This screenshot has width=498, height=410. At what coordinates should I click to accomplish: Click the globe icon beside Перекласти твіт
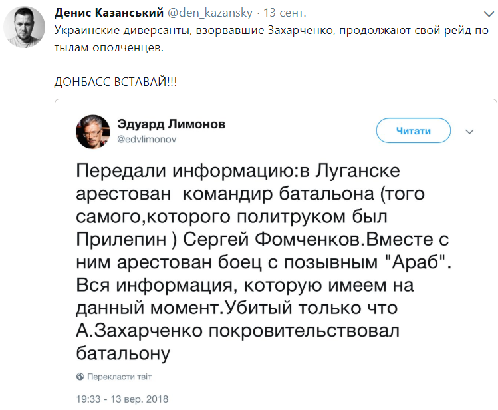80,377
